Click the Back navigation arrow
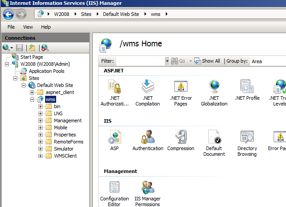Image resolution: width=286 pixels, height=207 pixels. pos(8,15)
